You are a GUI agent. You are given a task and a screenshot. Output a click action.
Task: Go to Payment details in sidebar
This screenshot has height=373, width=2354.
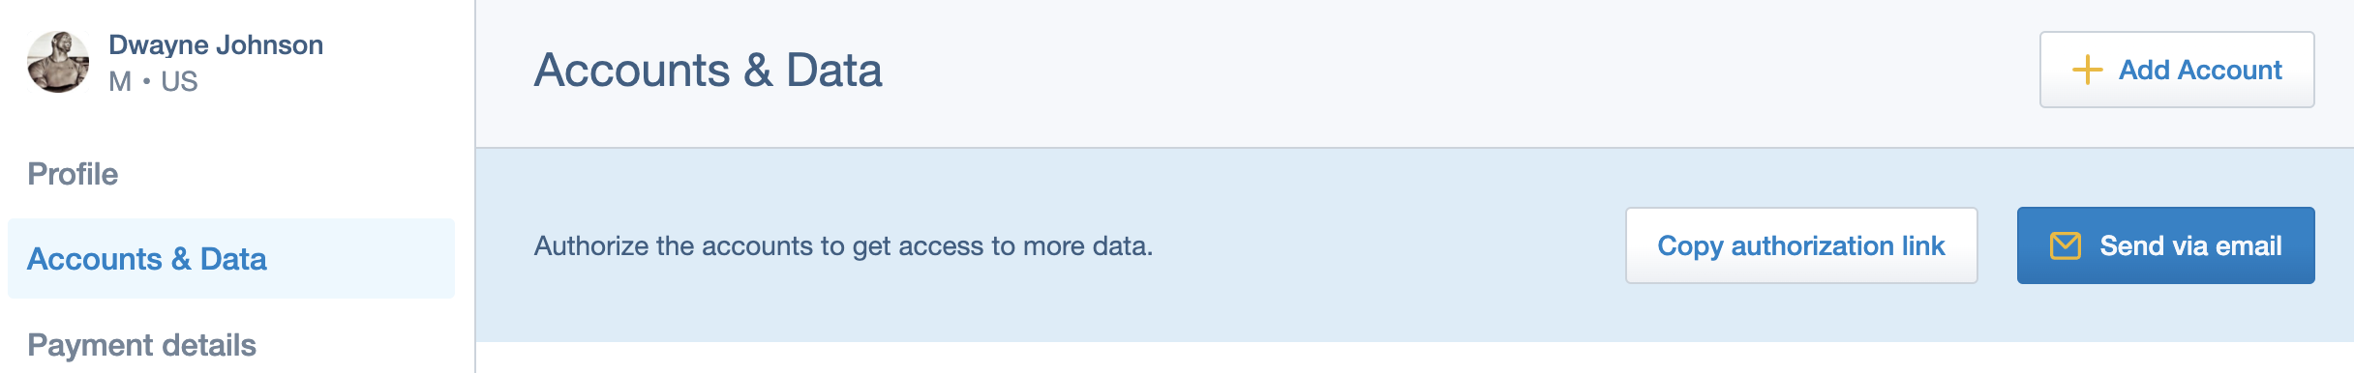[x=141, y=345]
